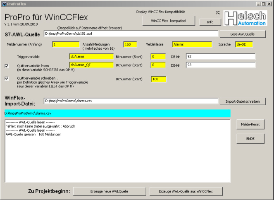Click Erzeuge neue AWLQuelle button
The image size is (274, 200).
(110, 191)
